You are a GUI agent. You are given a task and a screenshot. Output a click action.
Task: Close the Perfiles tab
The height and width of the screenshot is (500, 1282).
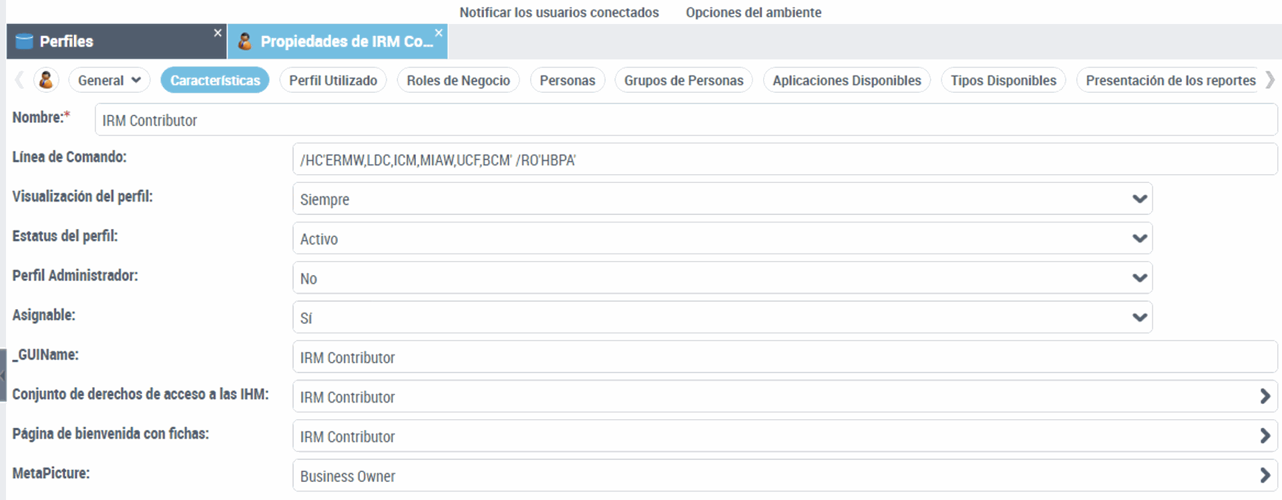pos(218,33)
